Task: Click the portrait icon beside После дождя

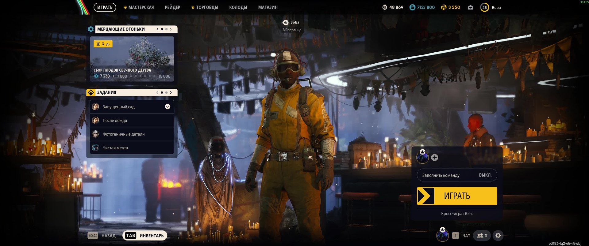Action: (95, 120)
